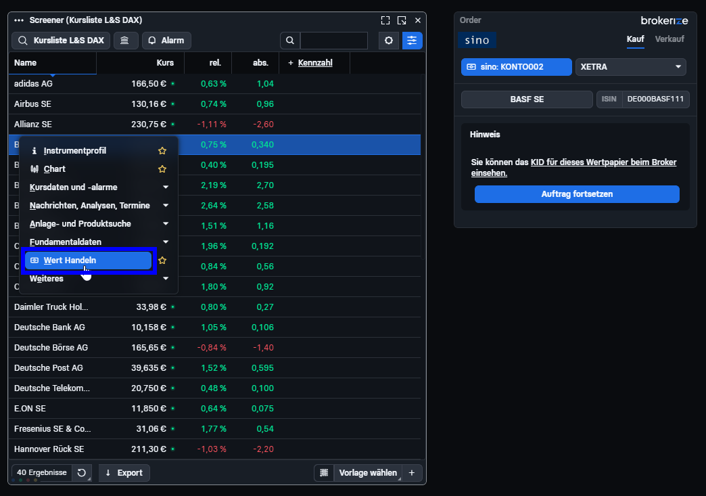Toggle fullscreen icon in Screener header

(x=385, y=20)
